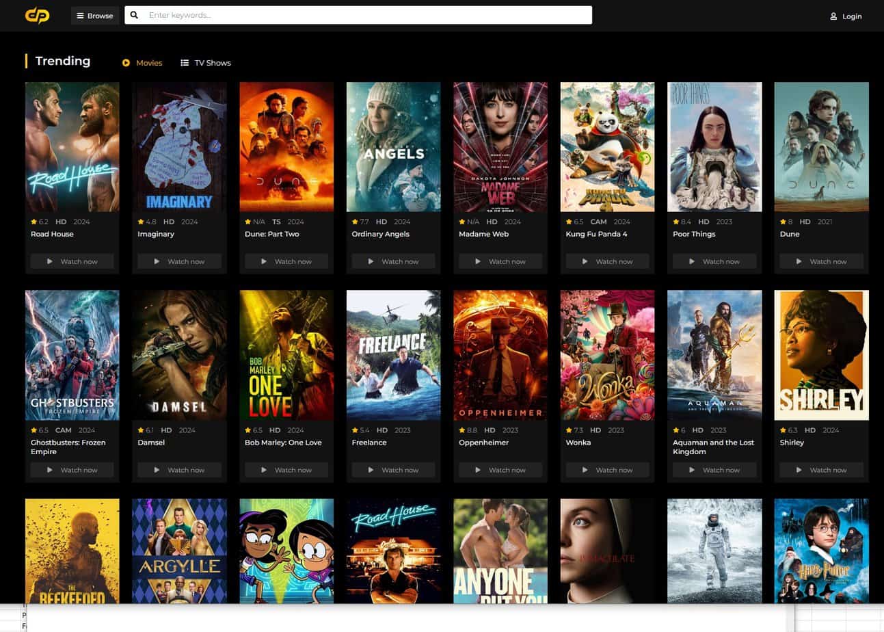The width and height of the screenshot is (884, 632).
Task: Open the Immaculate poster
Action: pyautogui.click(x=607, y=551)
